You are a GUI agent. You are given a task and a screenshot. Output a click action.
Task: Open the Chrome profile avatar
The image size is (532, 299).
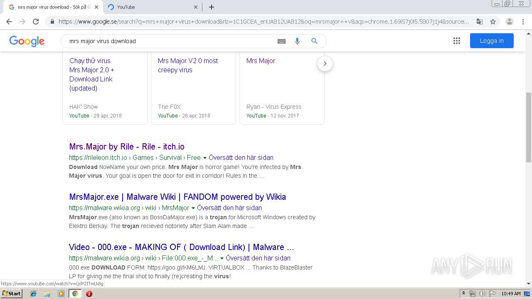pos(509,22)
